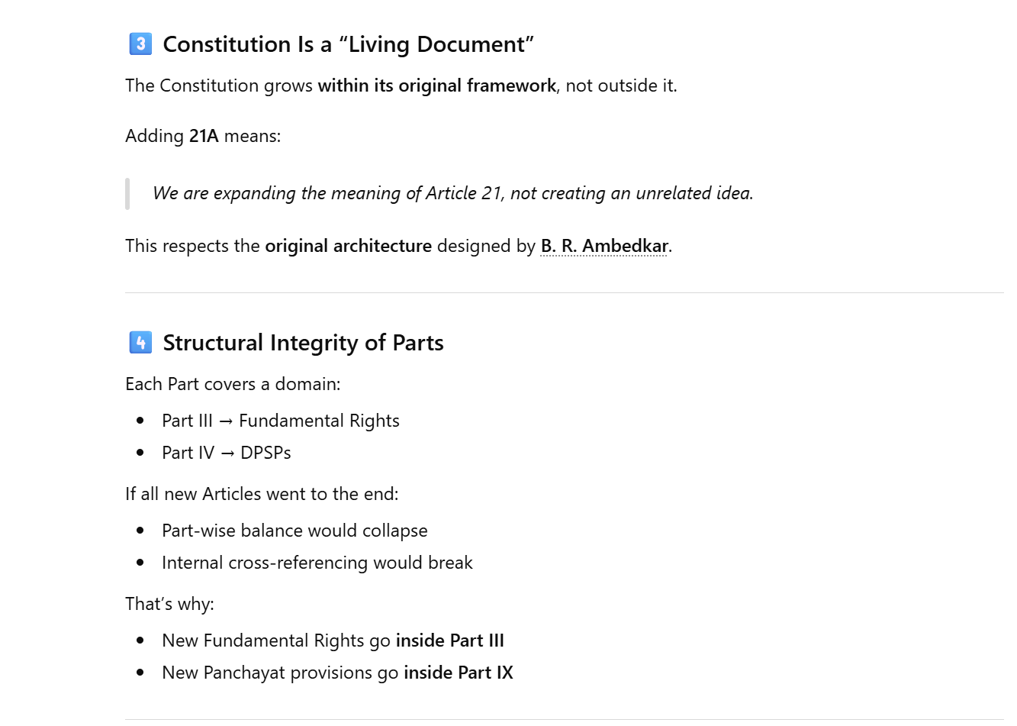Select the "Part IV → DPSPs" bullet
Viewport: 1017px width, 726px height.
point(226,453)
